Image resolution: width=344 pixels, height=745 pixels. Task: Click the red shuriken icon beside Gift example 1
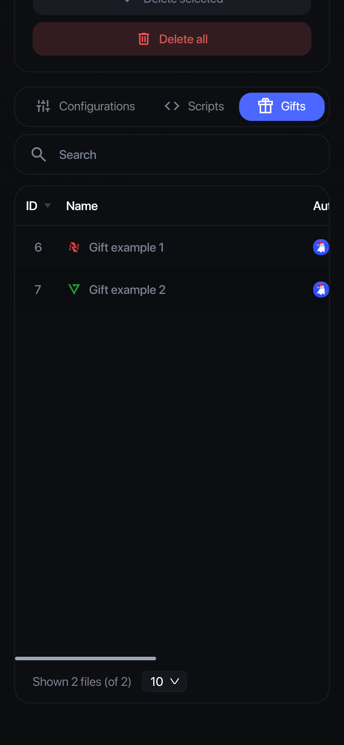tap(74, 247)
